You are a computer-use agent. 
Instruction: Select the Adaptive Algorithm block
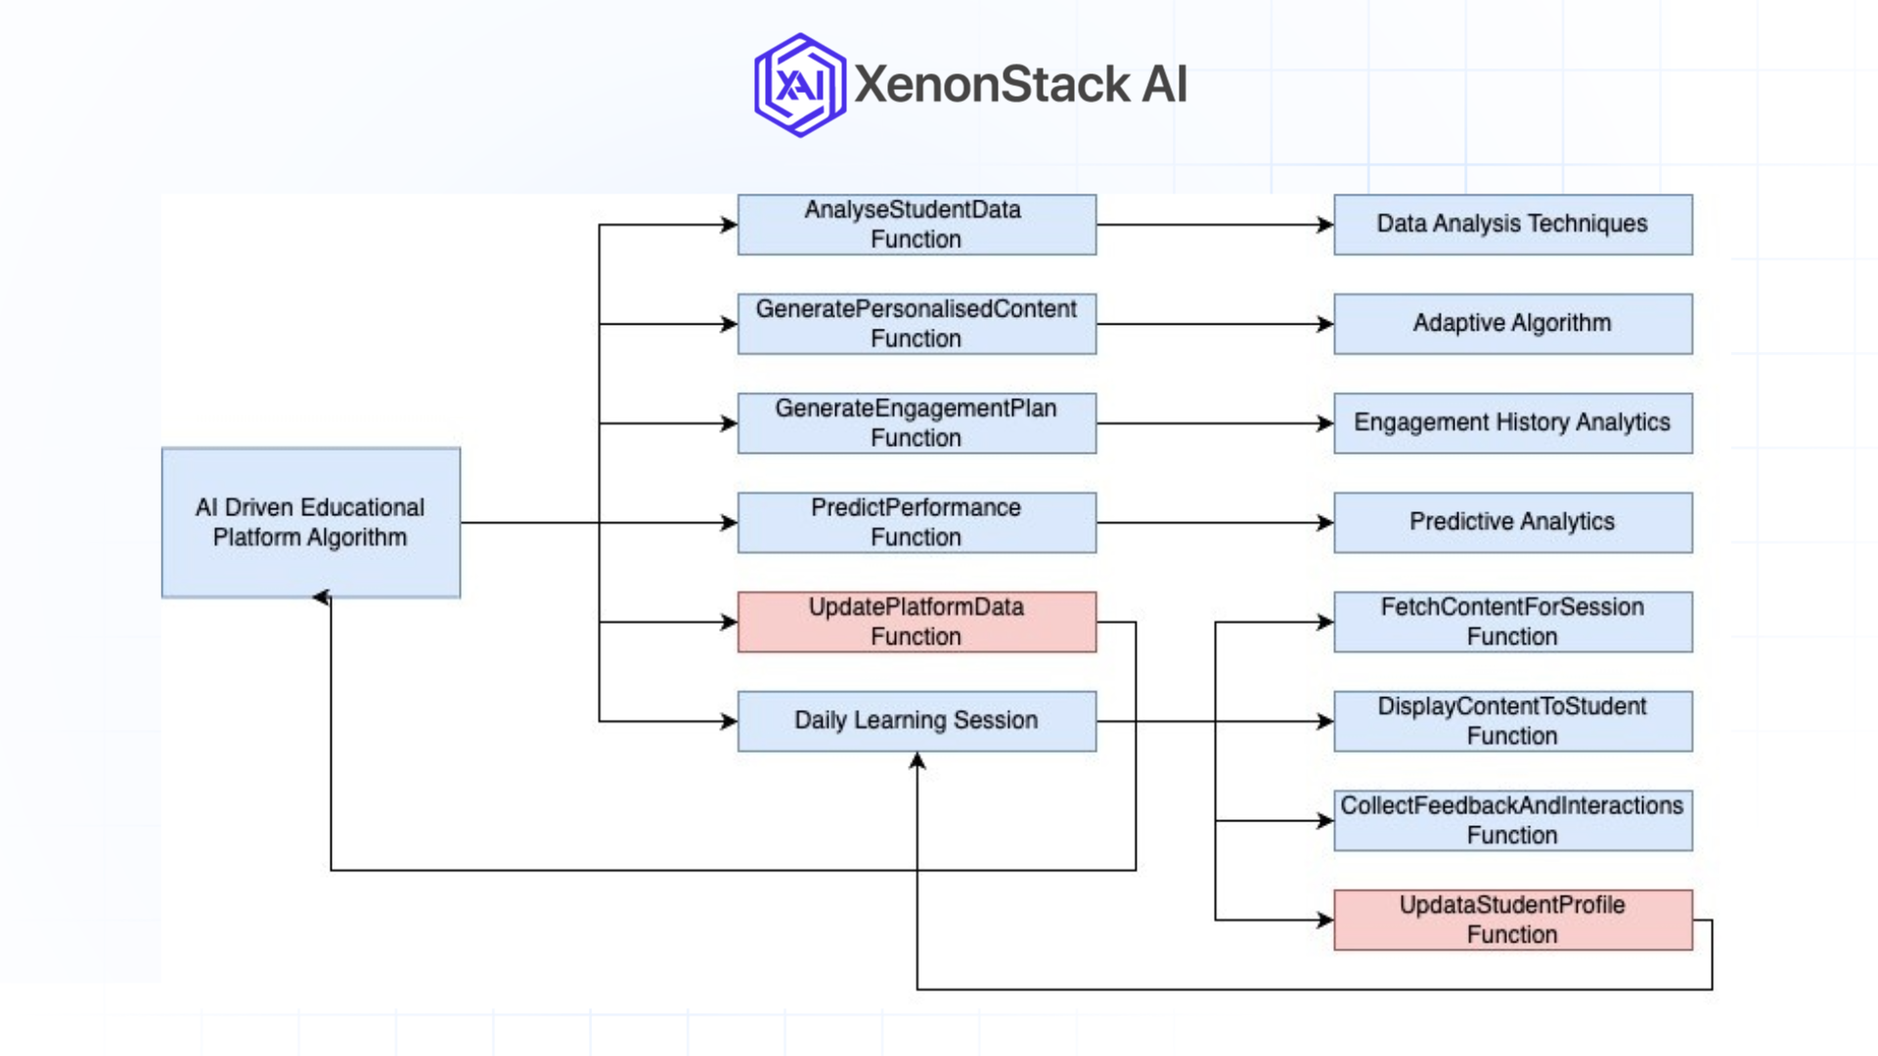(1512, 324)
